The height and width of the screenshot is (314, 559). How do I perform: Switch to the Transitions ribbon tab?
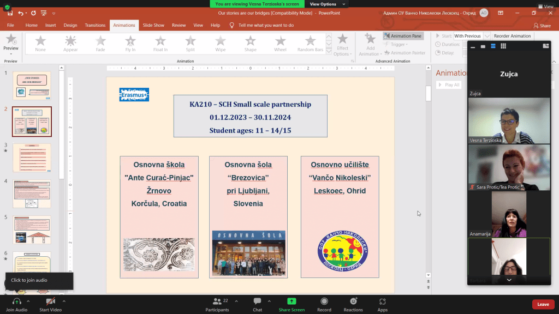point(95,25)
